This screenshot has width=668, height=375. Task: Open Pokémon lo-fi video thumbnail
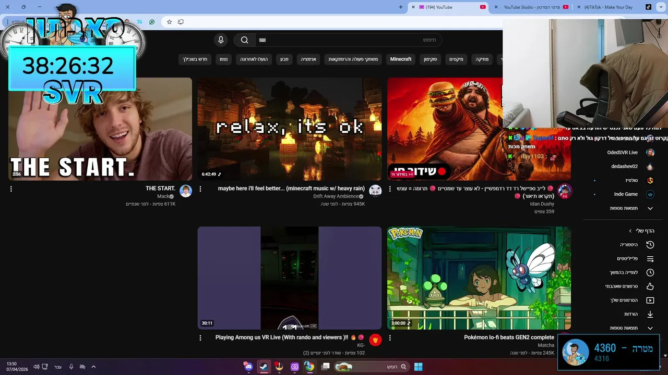(x=479, y=278)
